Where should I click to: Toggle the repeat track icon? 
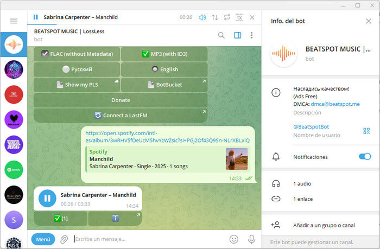click(x=227, y=17)
